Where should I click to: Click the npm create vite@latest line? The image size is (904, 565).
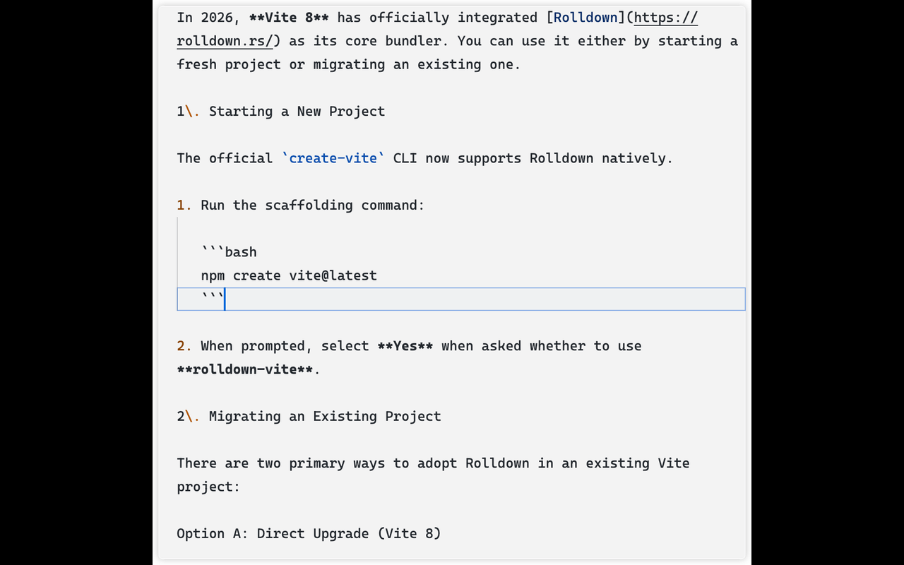(289, 275)
